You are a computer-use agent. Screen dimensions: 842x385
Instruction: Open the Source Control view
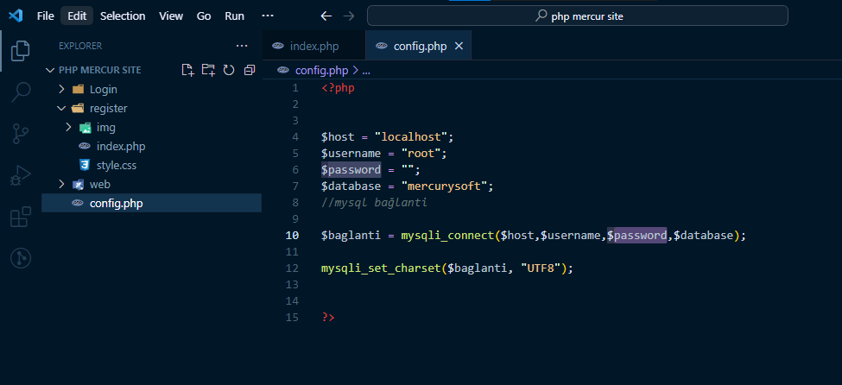click(21, 134)
